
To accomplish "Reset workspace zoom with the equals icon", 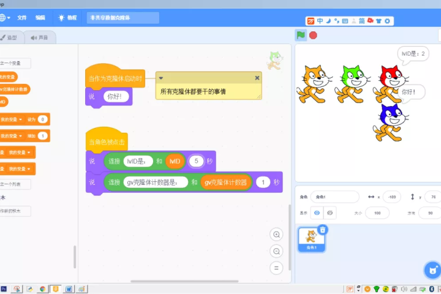I will point(276,268).
